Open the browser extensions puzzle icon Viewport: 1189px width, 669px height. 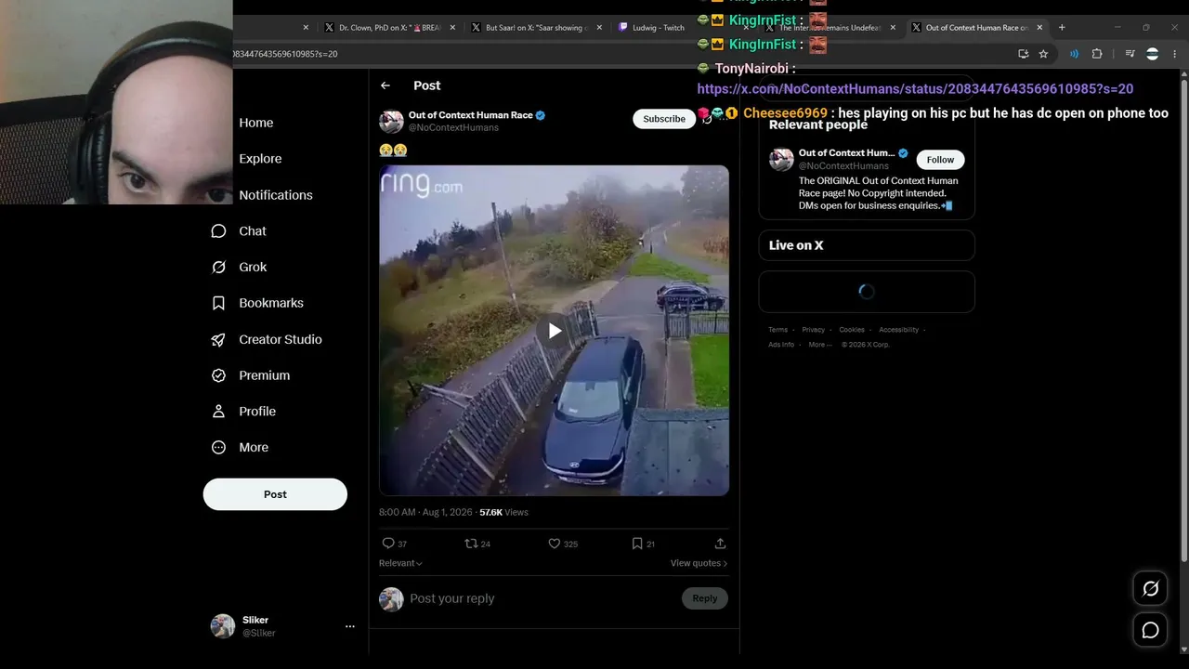[1097, 54]
